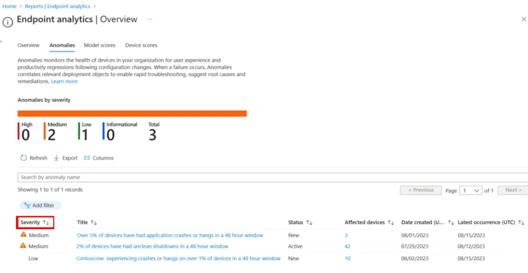The image size is (528, 273).
Task: Open the ellipsis more options menu
Action: tap(150, 19)
